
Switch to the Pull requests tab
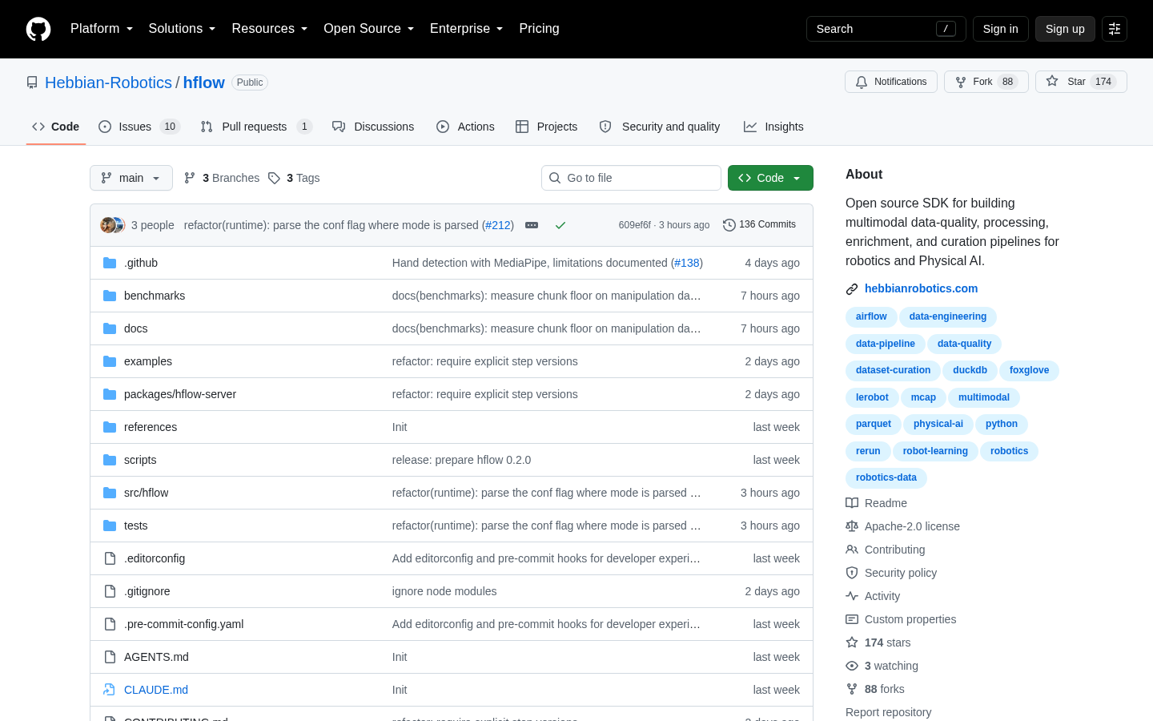point(256,127)
